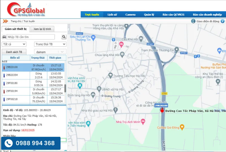Click the Nhà Trọ Anh Minh lodging marker

(x=143, y=122)
